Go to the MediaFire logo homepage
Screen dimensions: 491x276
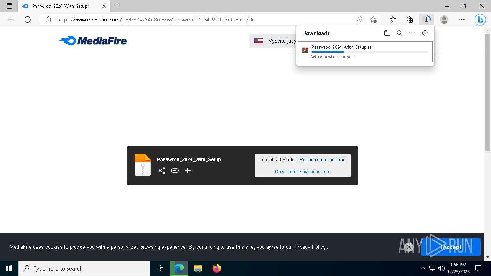[x=93, y=41]
